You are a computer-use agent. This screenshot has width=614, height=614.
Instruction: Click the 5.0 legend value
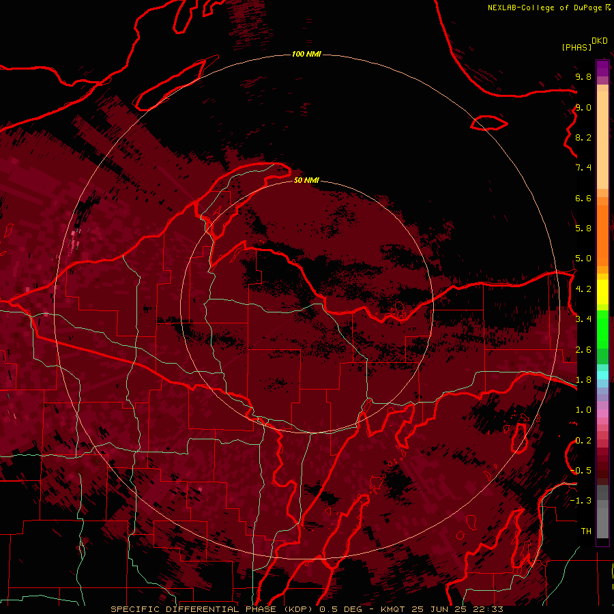point(583,259)
